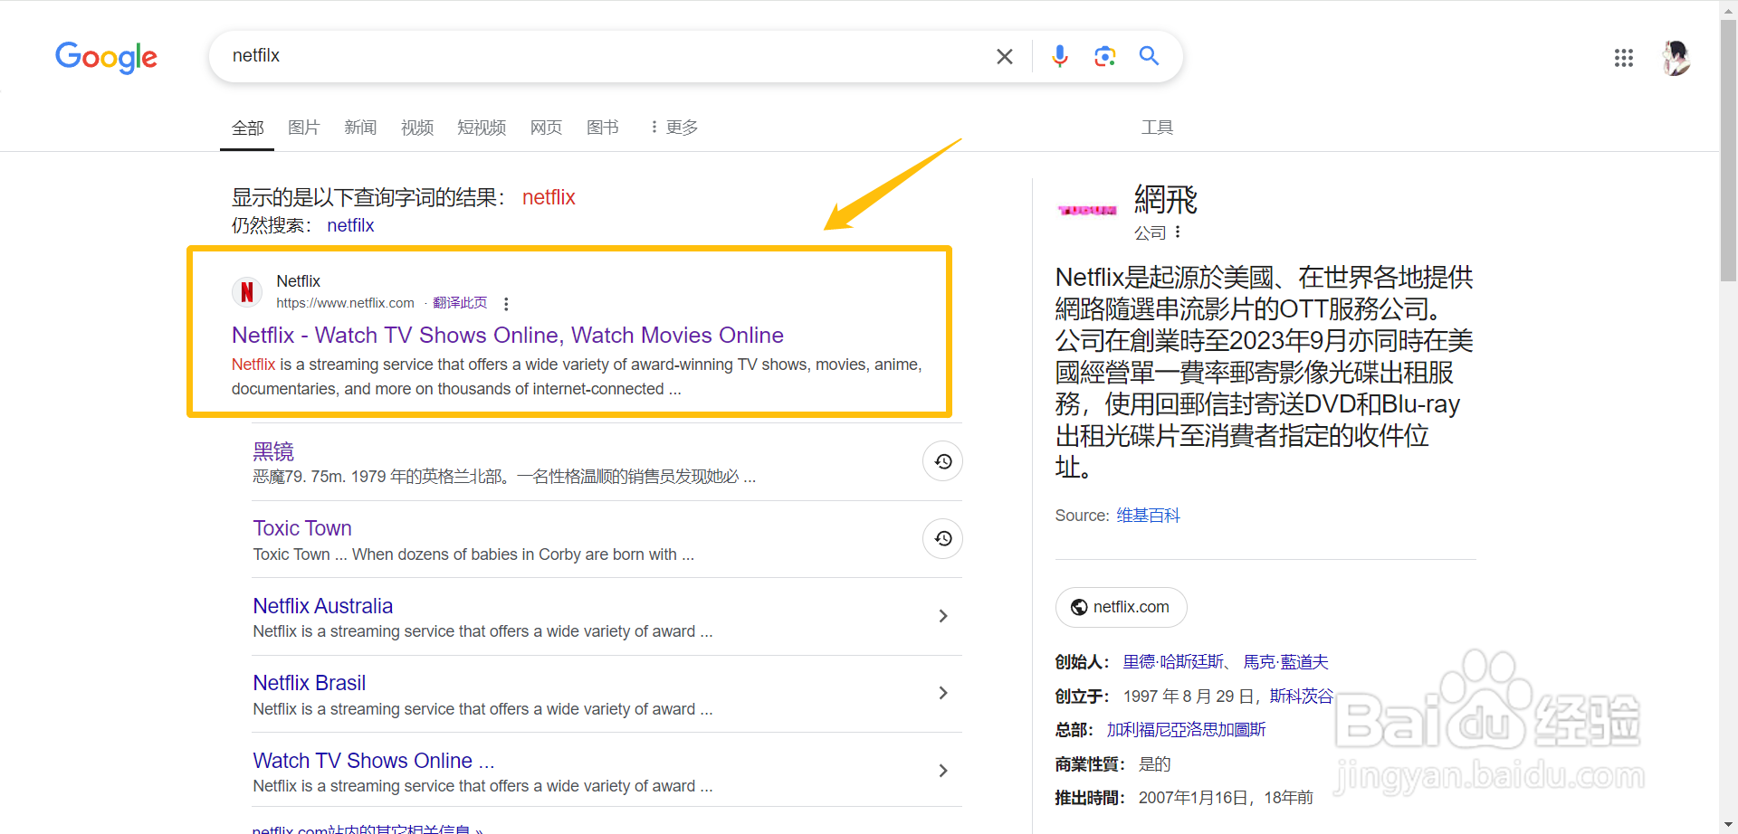Switch to the 短视频 tab
Viewport: 1738px width, 834px height.
click(482, 128)
